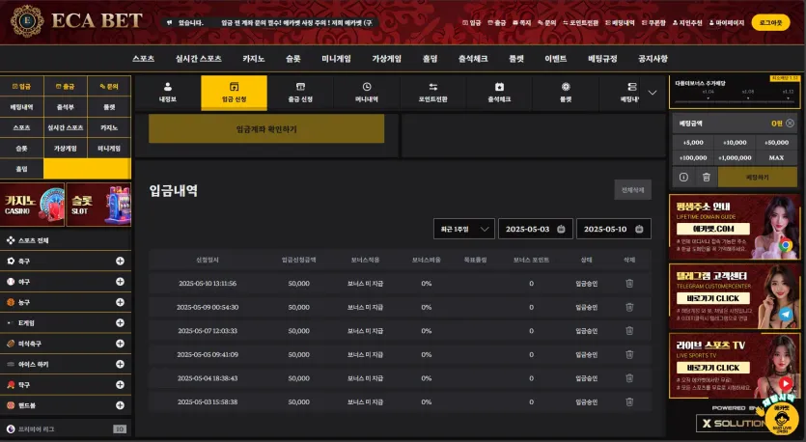Click the bet slip info icon

coord(683,177)
